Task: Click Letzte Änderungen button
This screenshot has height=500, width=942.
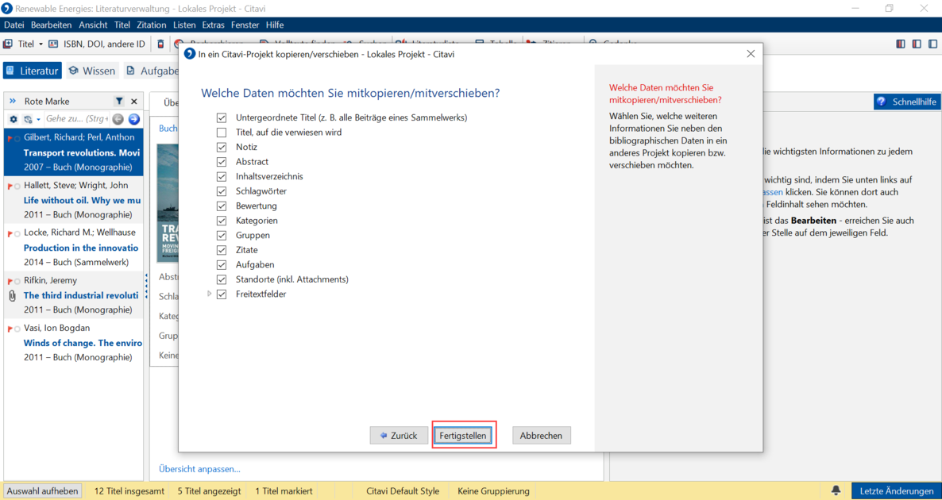Action: pos(896,491)
